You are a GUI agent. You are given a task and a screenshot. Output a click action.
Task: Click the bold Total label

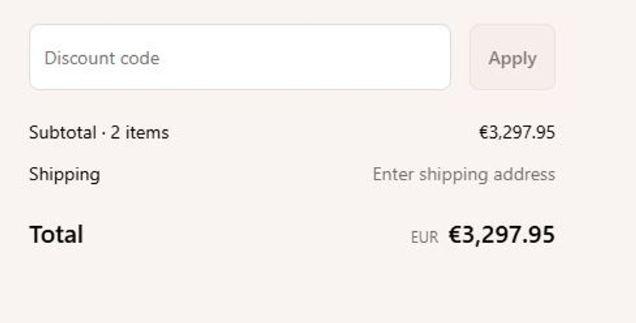click(x=57, y=234)
